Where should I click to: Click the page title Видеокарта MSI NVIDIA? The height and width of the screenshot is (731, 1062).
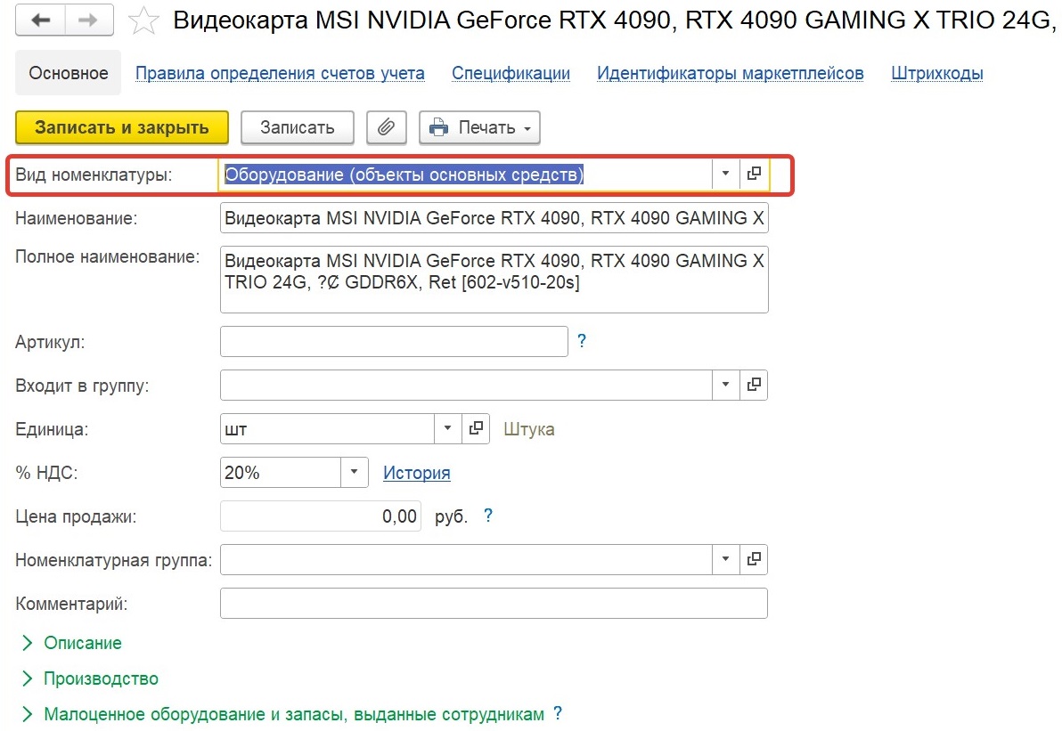point(614,20)
